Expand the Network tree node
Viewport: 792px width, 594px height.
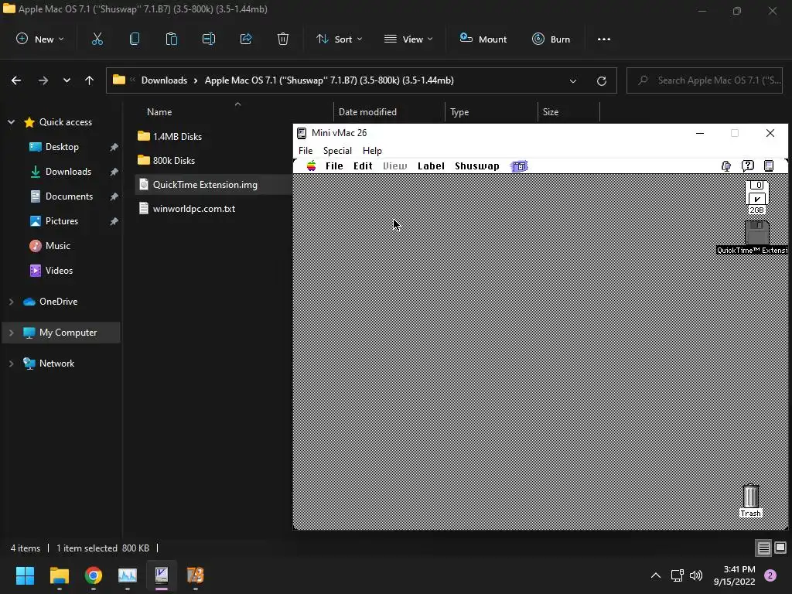click(x=11, y=364)
